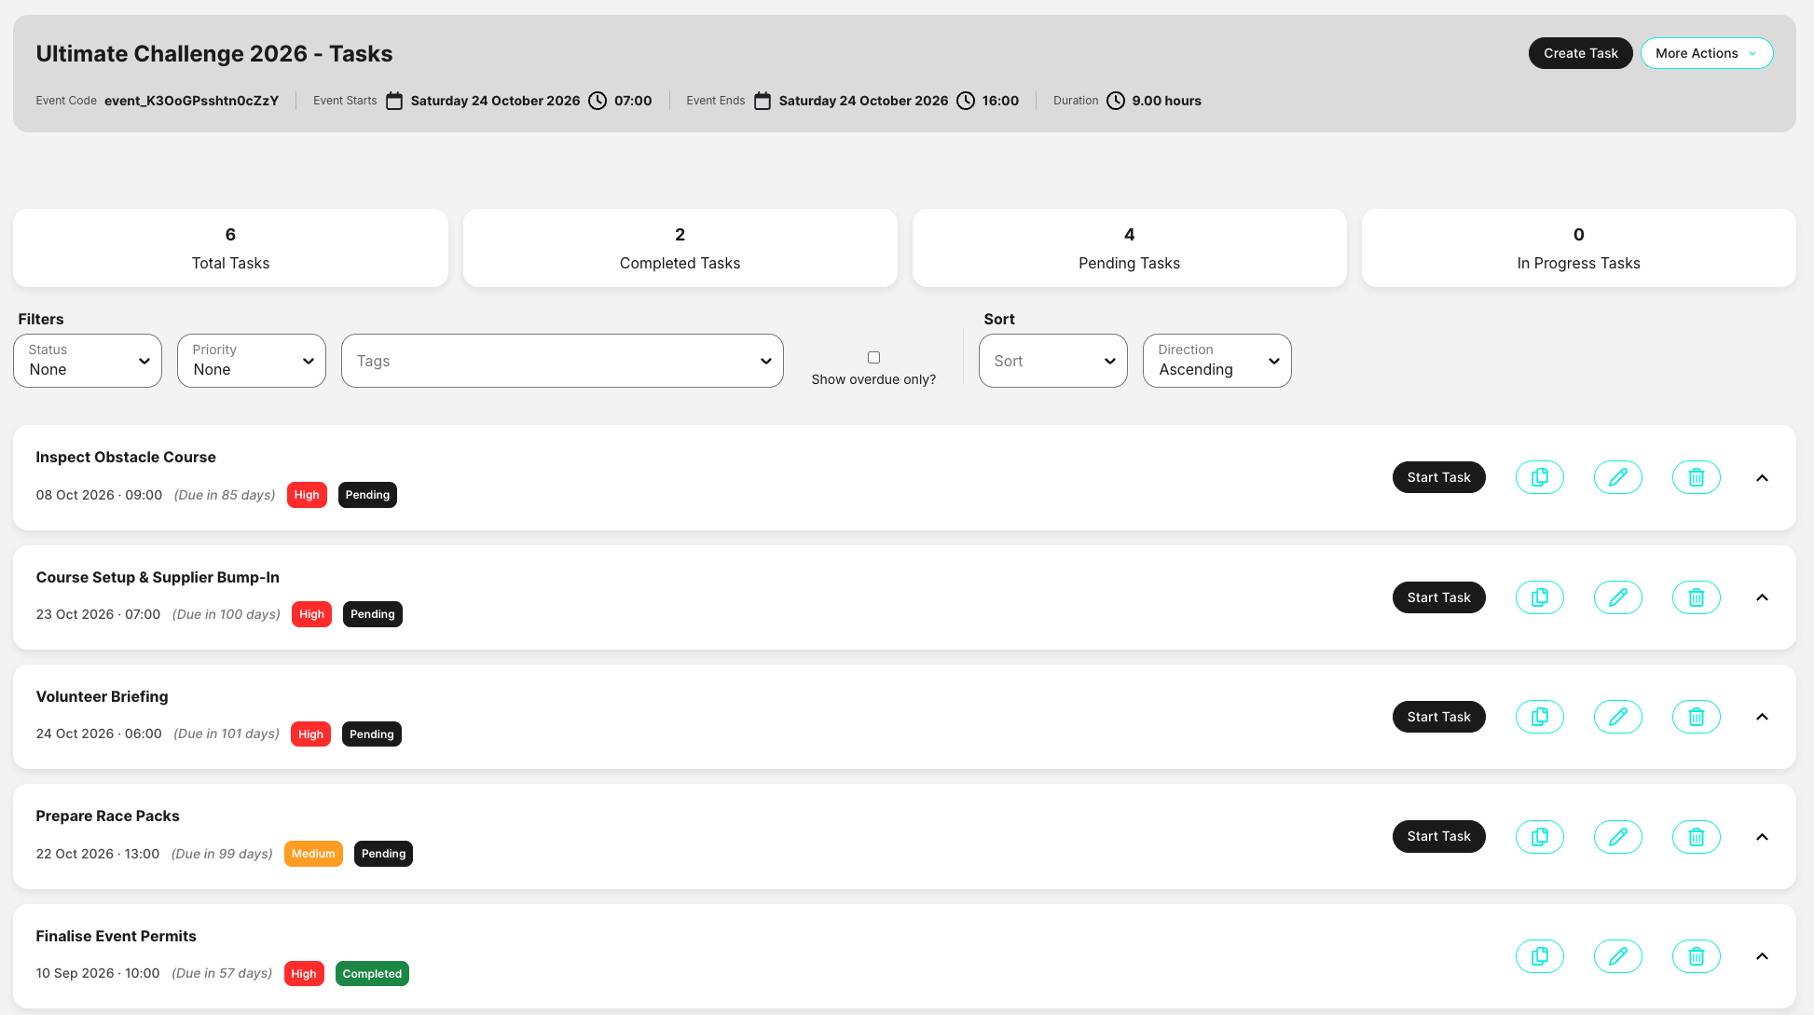Click the Prepare Race Packs title
The image size is (1814, 1015).
(108, 816)
